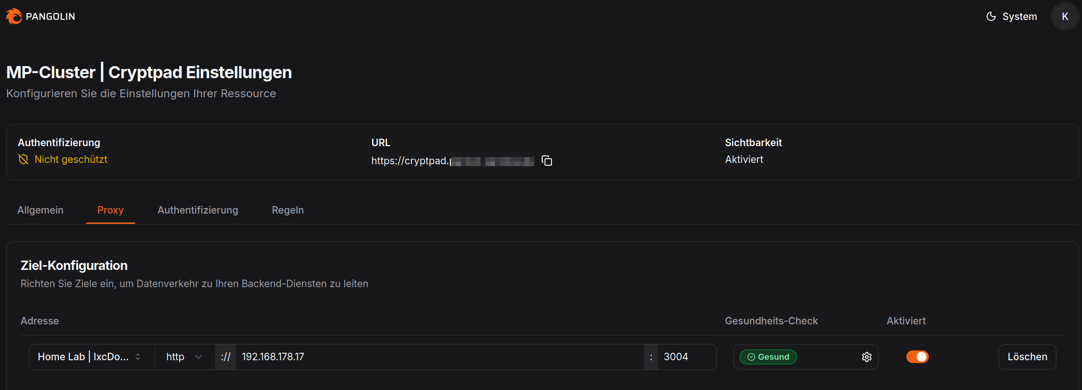The width and height of the screenshot is (1082, 390).
Task: Select the Proxy tab
Action: pos(110,210)
